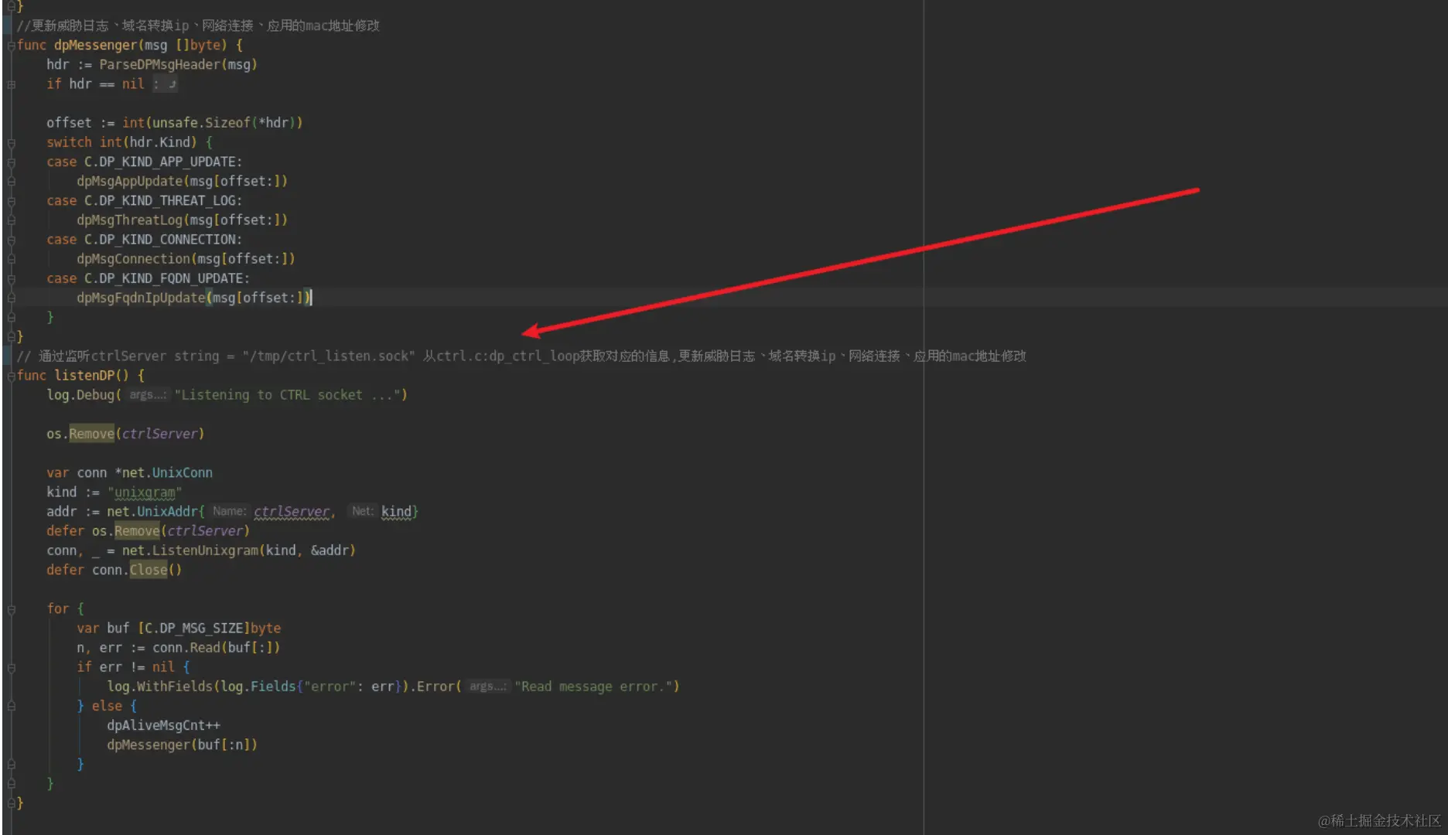Collapse the func dpMessenger code block
Image resolution: width=1448 pixels, height=835 pixels.
(x=11, y=46)
